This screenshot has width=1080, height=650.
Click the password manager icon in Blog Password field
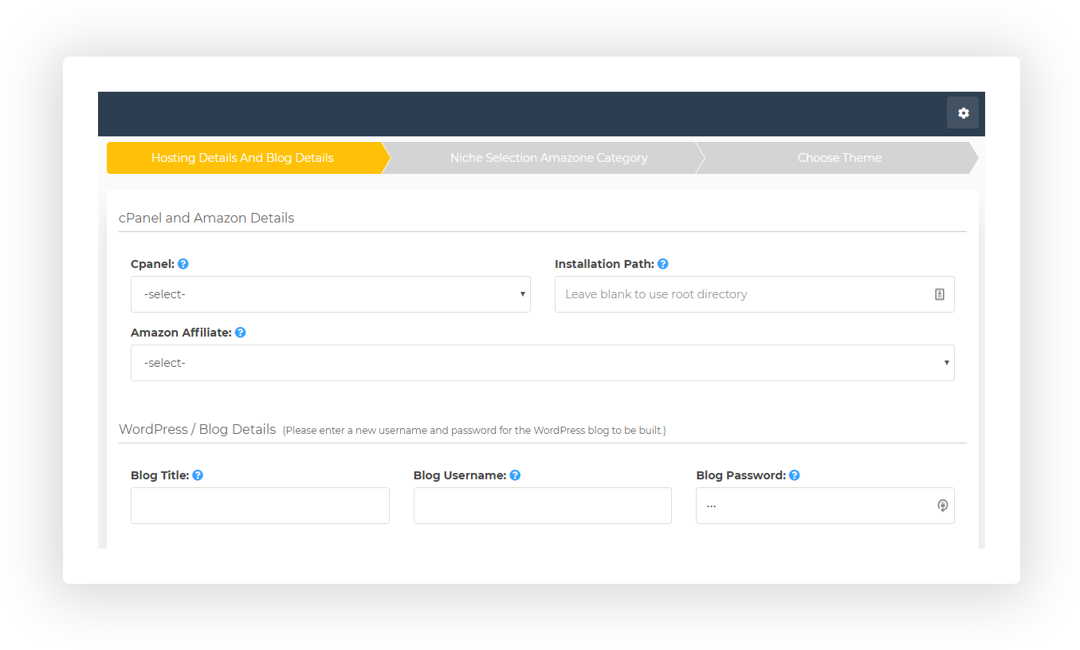(x=942, y=506)
